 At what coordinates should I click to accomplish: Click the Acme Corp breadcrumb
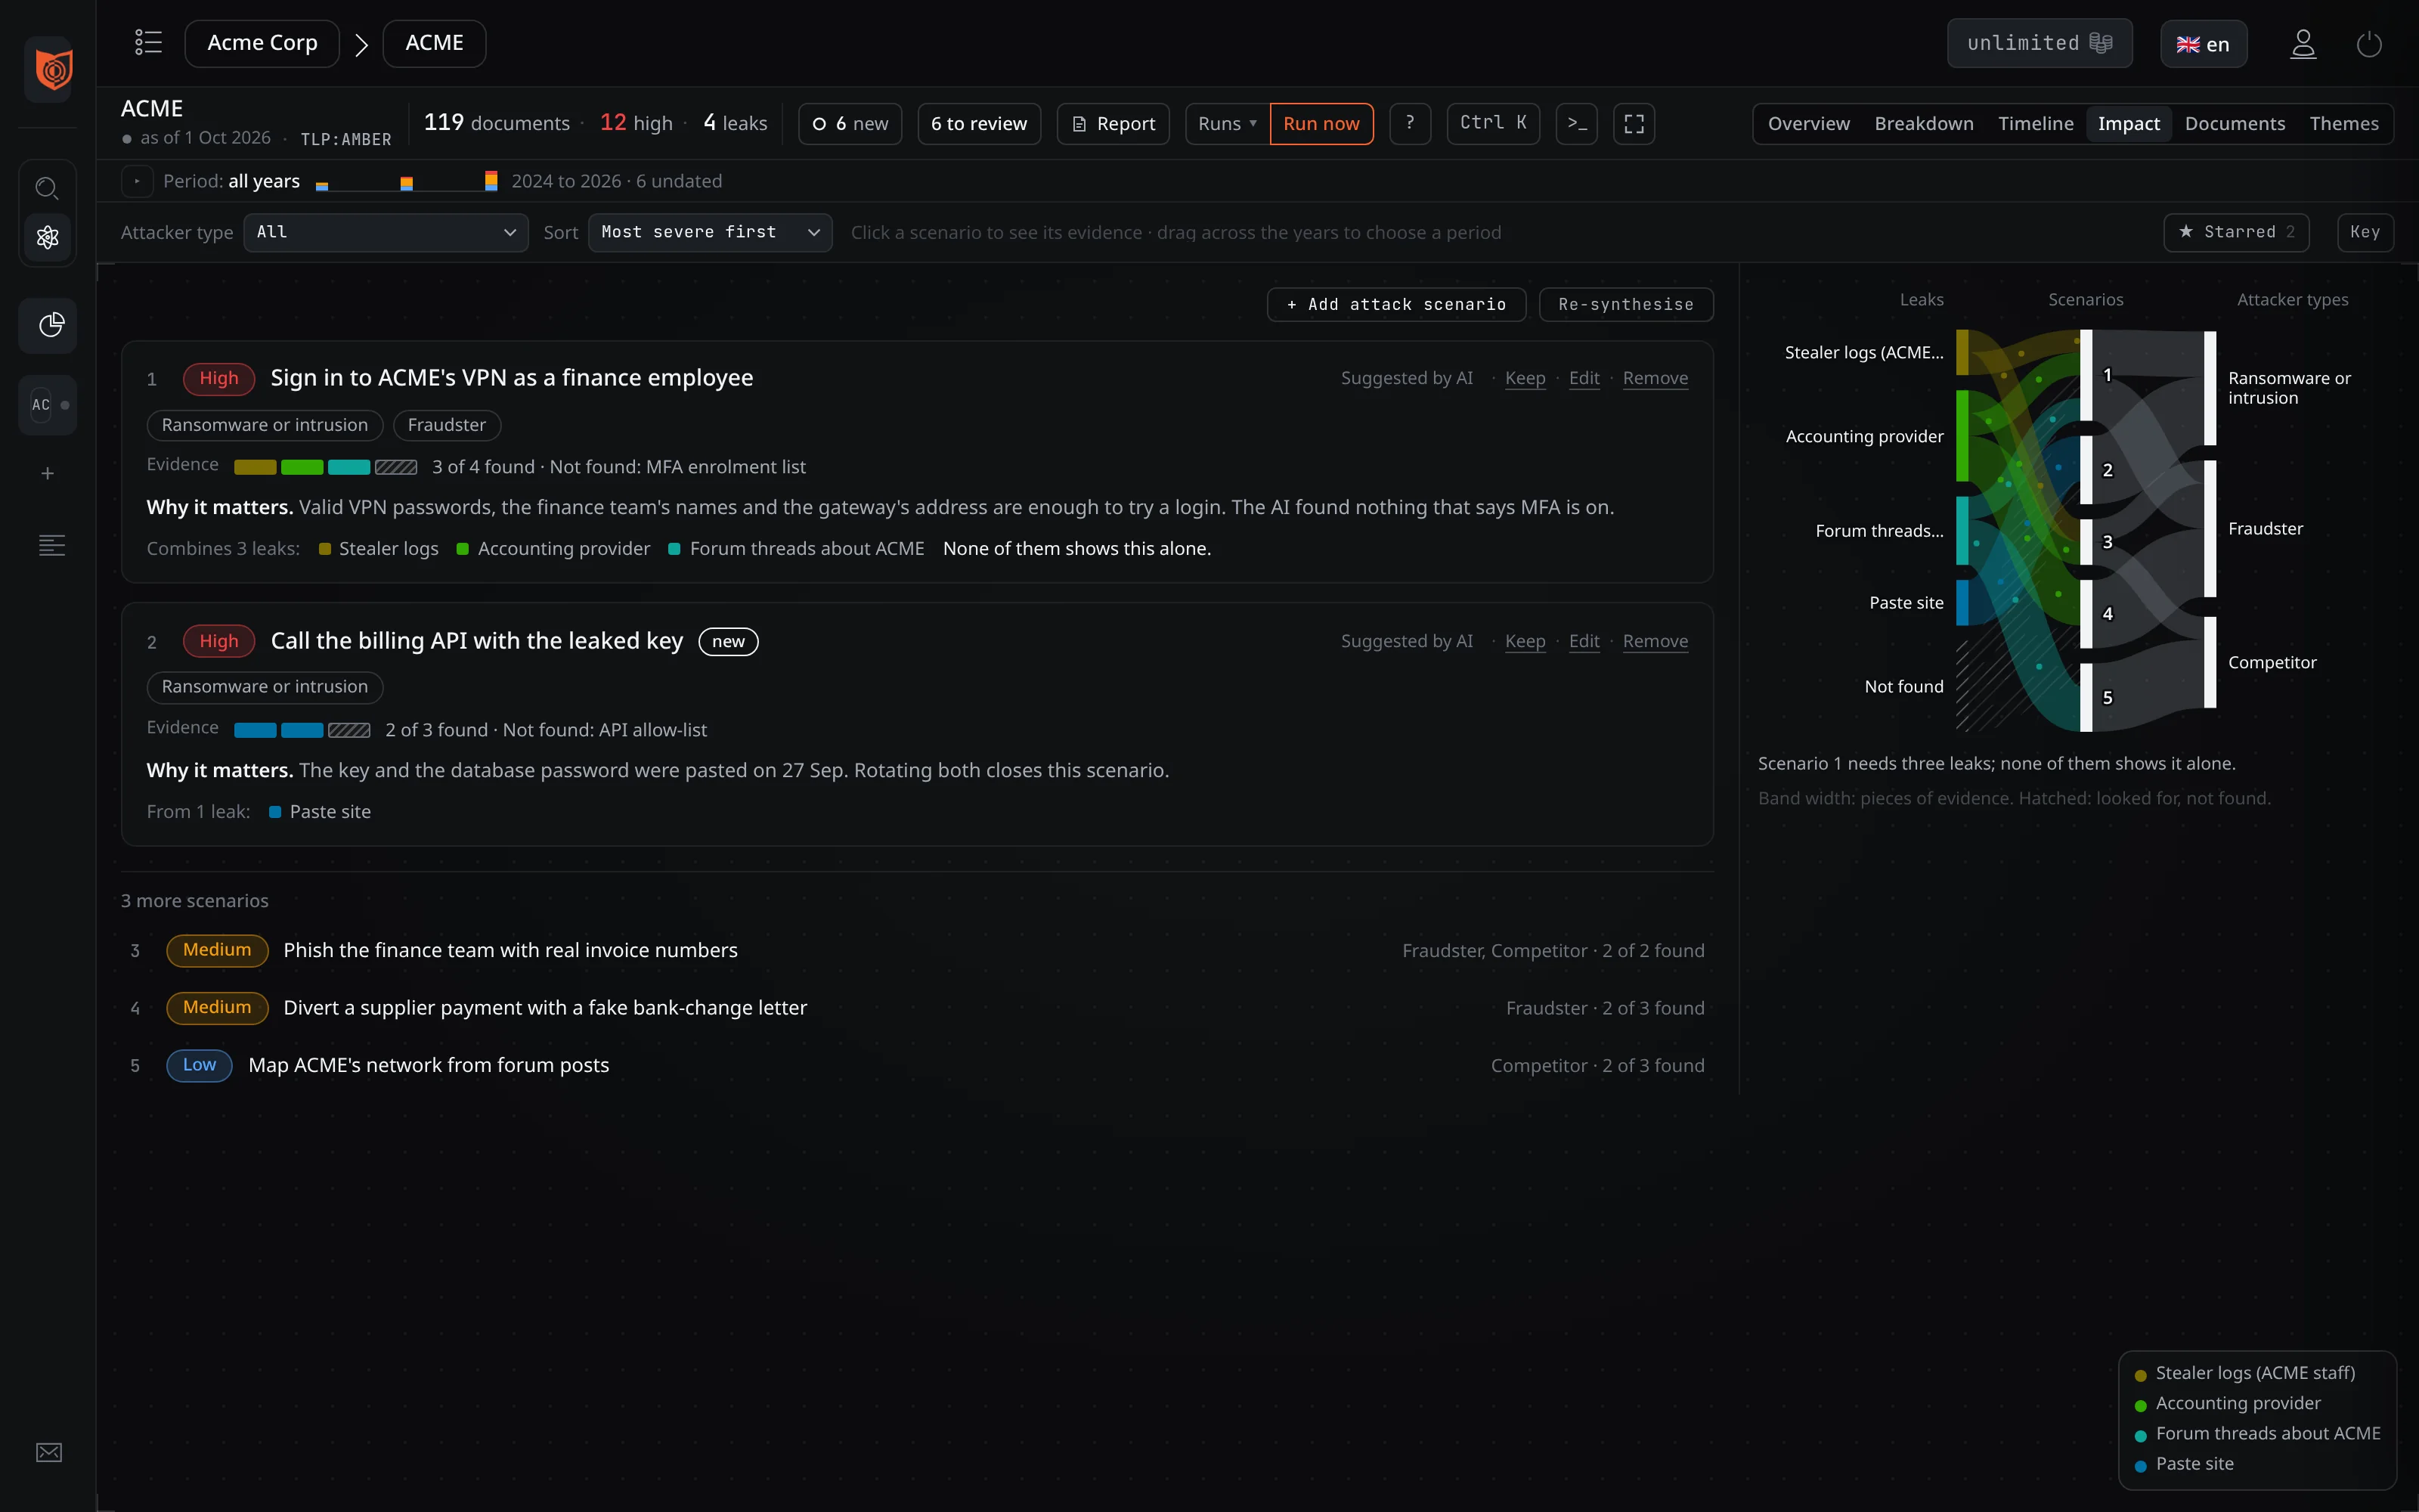[x=262, y=43]
